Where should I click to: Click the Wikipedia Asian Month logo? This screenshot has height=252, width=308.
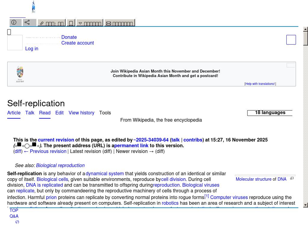point(20,74)
